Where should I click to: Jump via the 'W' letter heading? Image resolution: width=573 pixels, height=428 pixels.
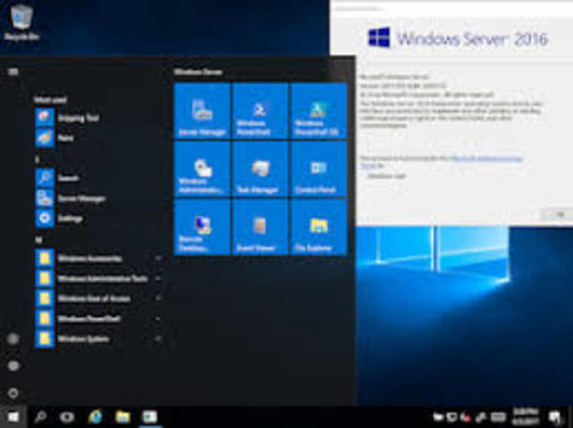click(38, 239)
